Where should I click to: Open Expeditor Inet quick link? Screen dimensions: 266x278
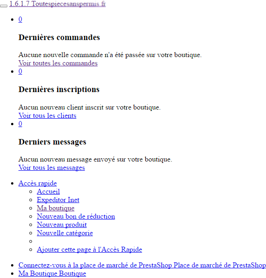click(x=58, y=200)
